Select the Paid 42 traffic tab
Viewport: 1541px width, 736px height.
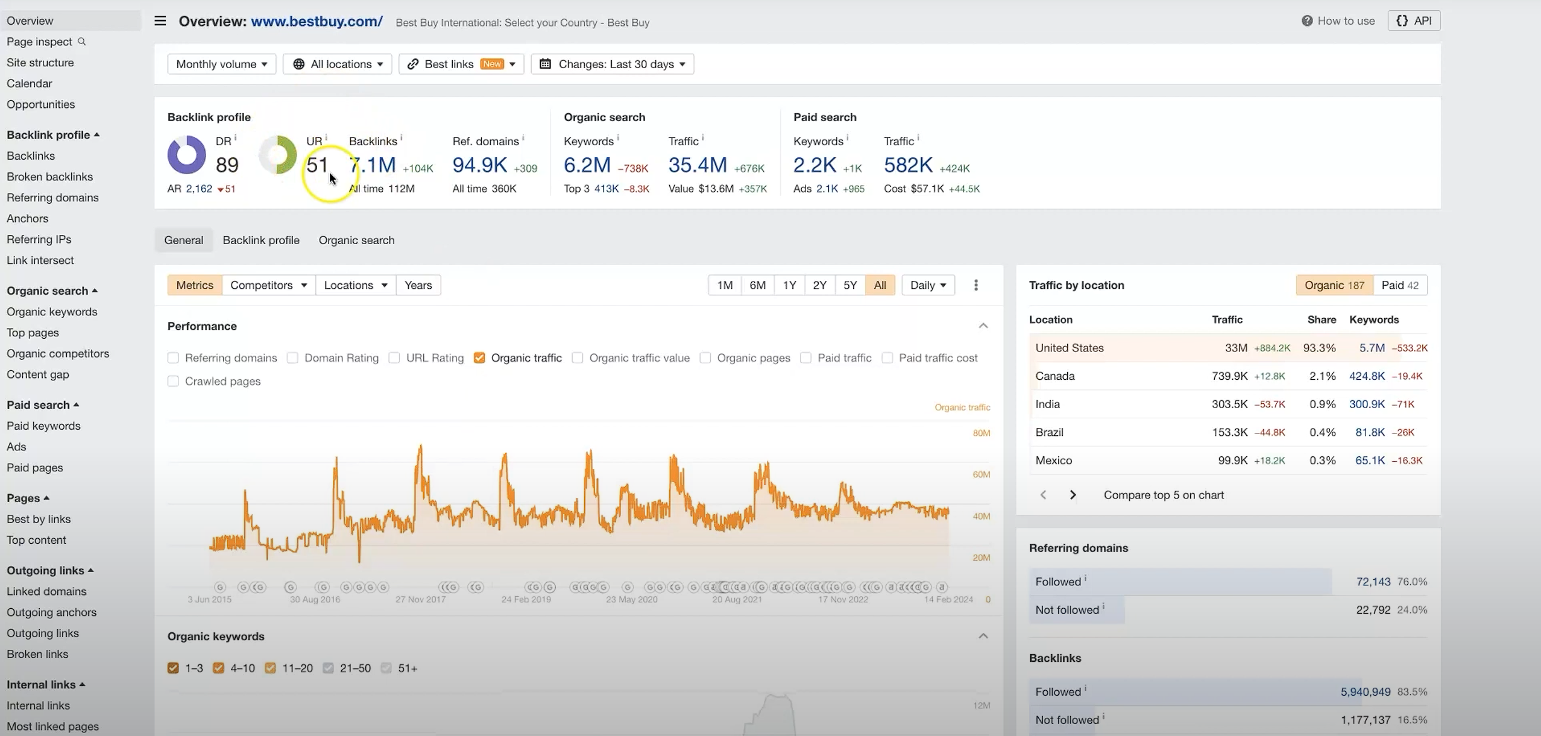pos(1399,285)
